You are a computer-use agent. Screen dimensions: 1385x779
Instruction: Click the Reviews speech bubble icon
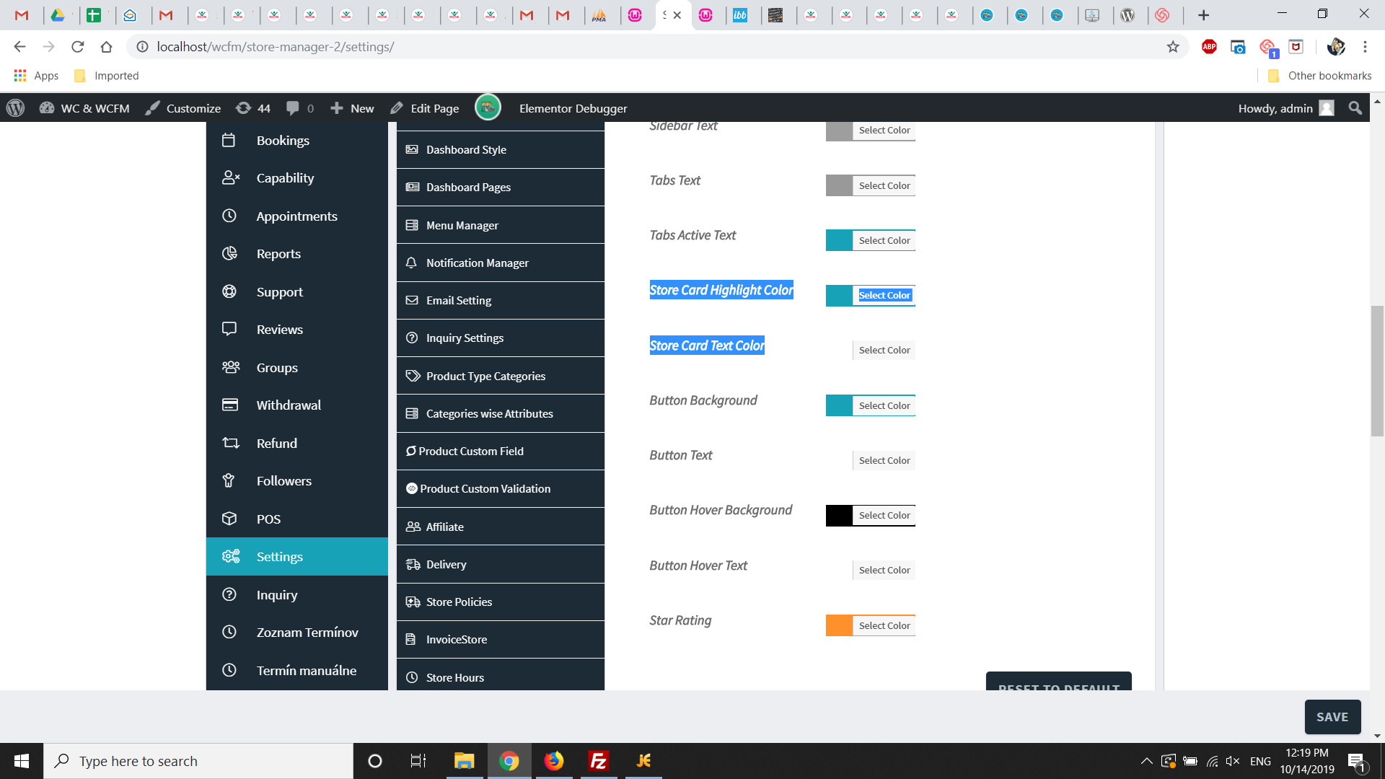[x=229, y=329]
